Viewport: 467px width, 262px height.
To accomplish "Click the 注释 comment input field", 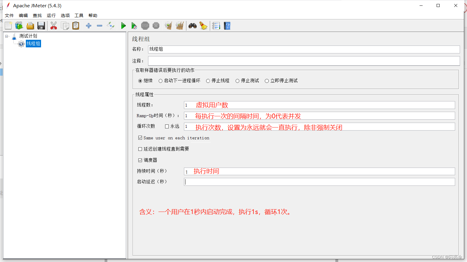I will click(x=304, y=61).
